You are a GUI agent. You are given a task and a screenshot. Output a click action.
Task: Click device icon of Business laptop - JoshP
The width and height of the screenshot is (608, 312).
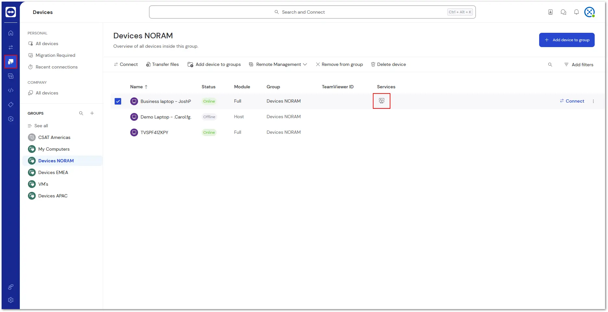(x=134, y=101)
